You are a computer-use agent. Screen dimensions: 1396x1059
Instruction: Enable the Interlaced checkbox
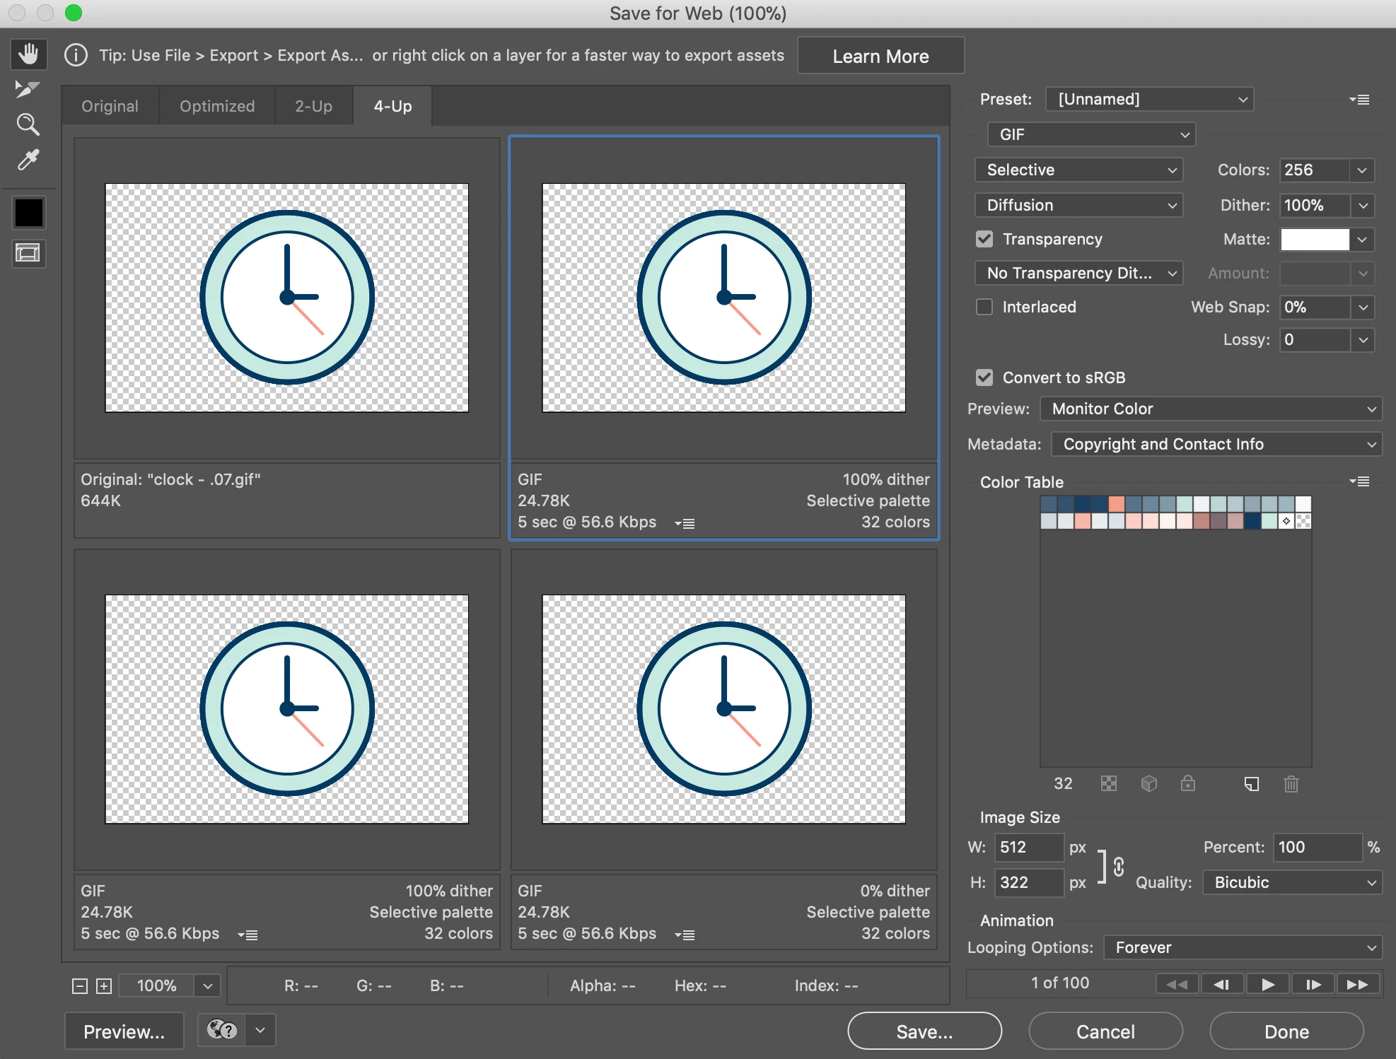[x=984, y=307]
